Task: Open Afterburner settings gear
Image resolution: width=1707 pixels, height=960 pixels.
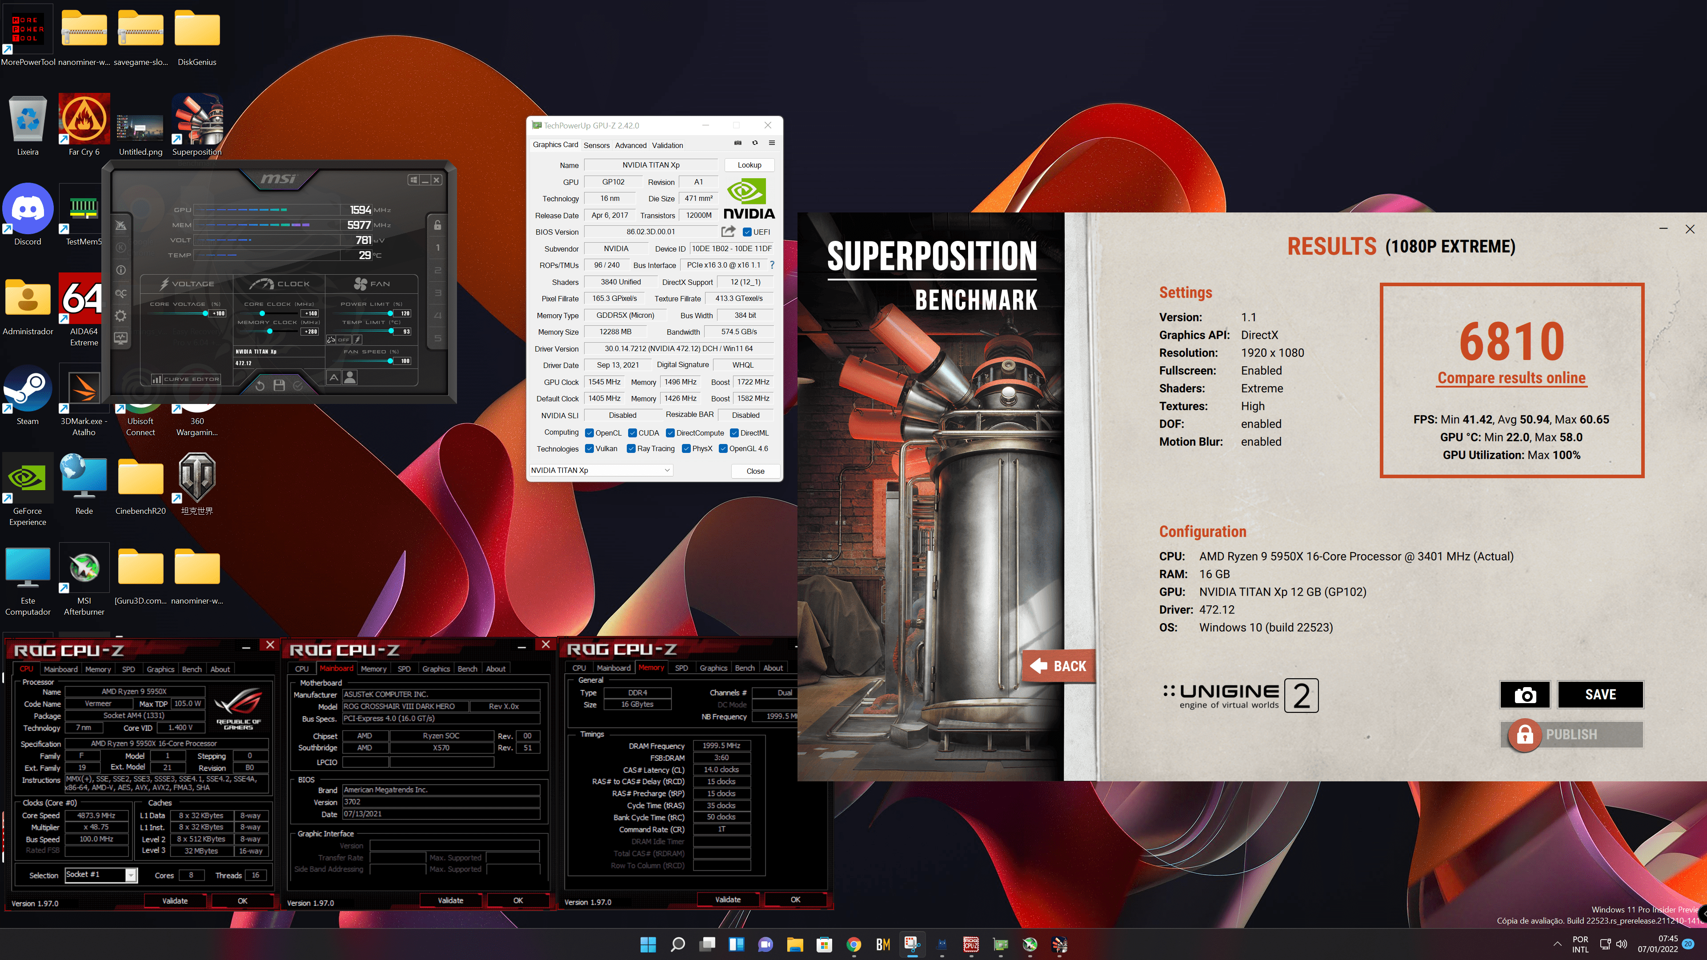Action: point(120,316)
